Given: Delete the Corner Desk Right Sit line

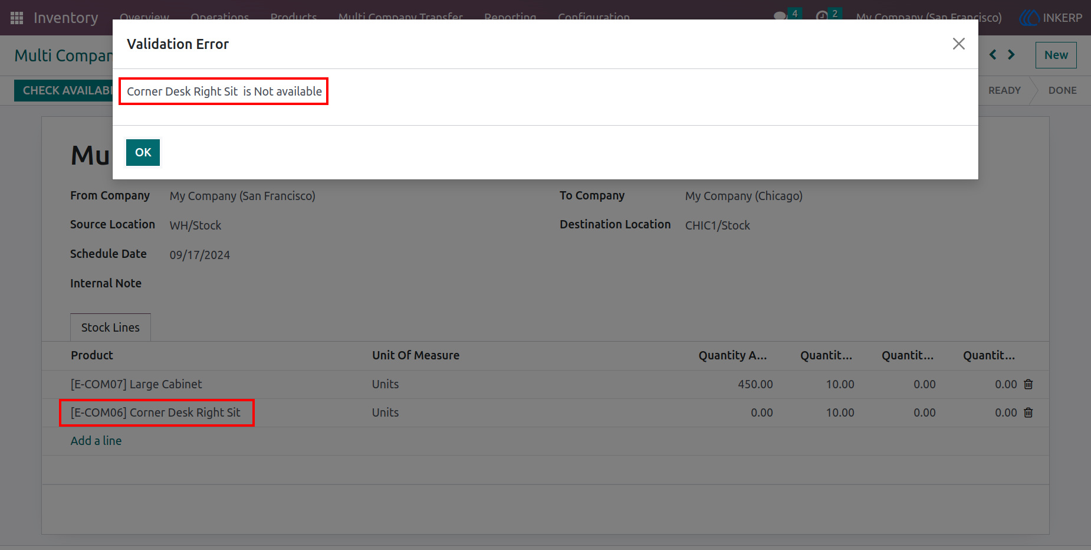Looking at the screenshot, I should 1028,413.
